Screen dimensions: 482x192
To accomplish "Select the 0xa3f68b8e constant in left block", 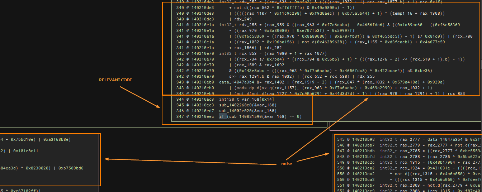I will (x=57, y=139).
